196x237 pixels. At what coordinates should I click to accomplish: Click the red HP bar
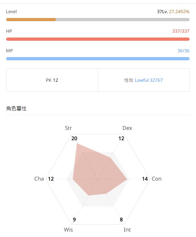click(98, 39)
